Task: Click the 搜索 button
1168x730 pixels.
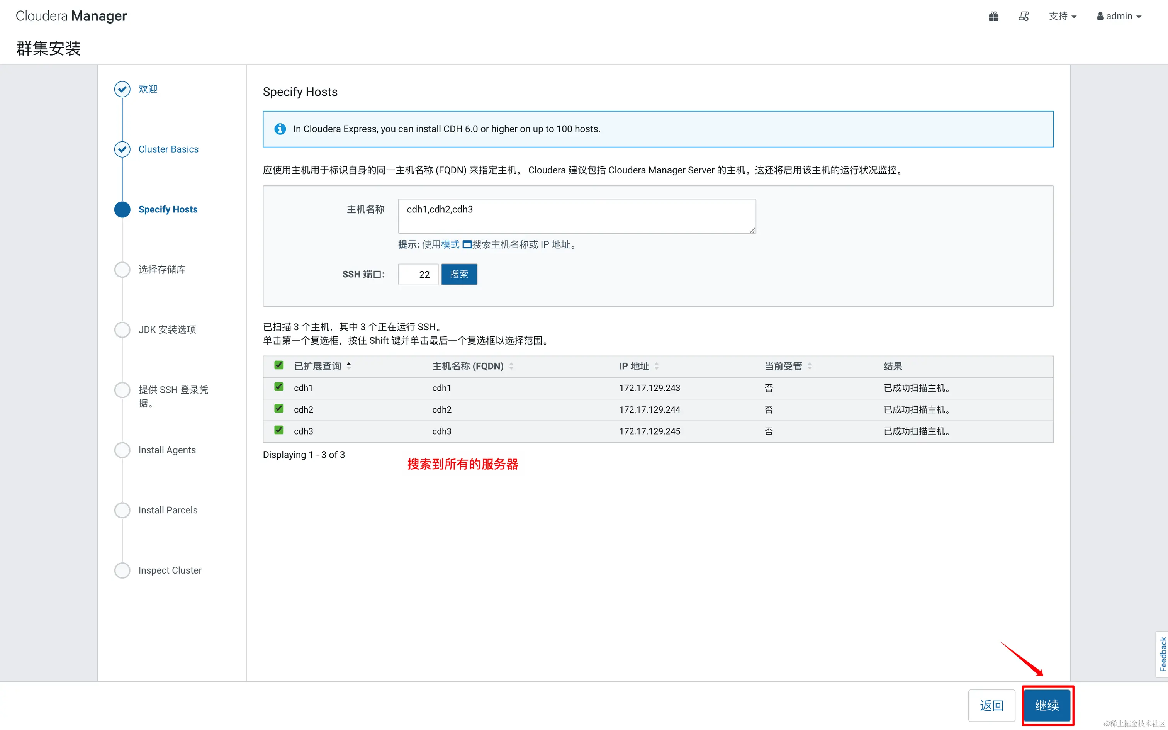Action: click(x=459, y=274)
